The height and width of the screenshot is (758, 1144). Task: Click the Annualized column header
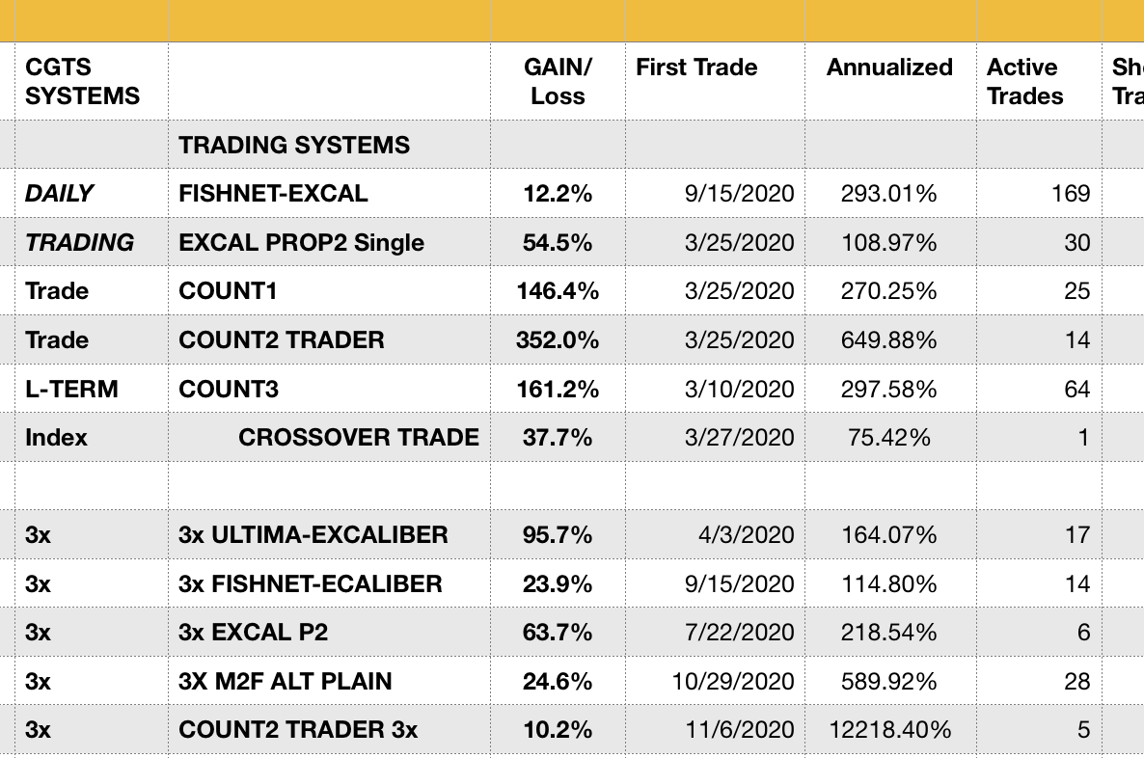point(889,68)
